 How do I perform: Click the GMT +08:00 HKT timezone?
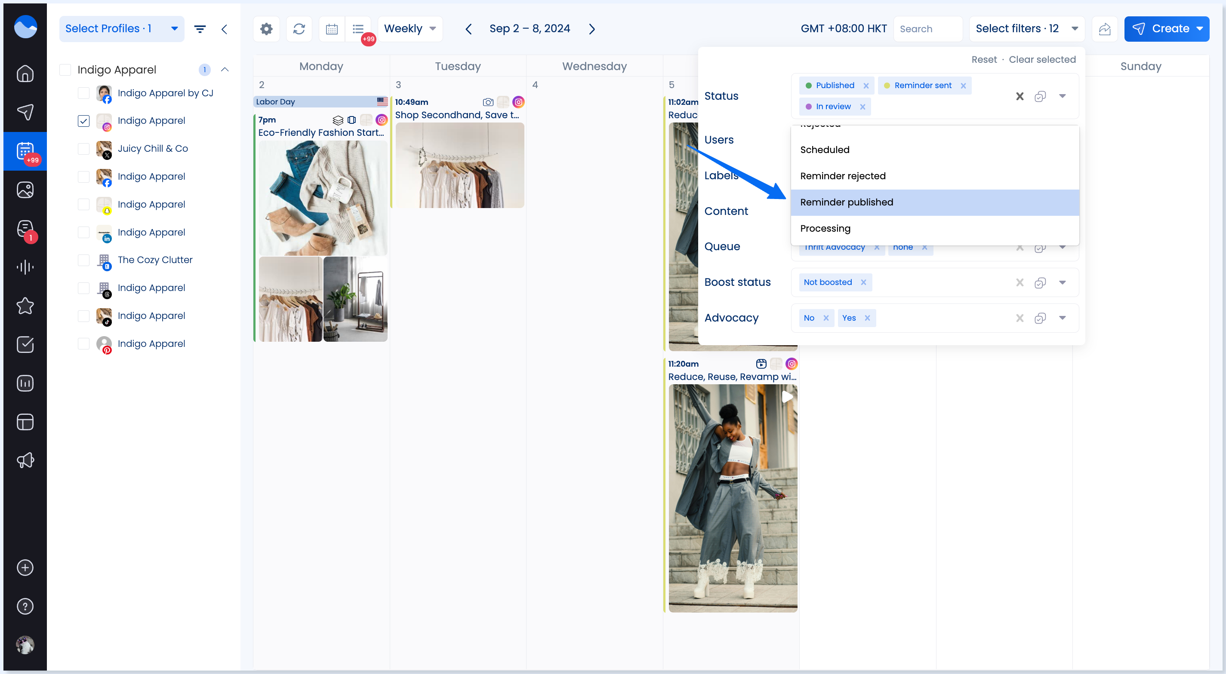[843, 29]
